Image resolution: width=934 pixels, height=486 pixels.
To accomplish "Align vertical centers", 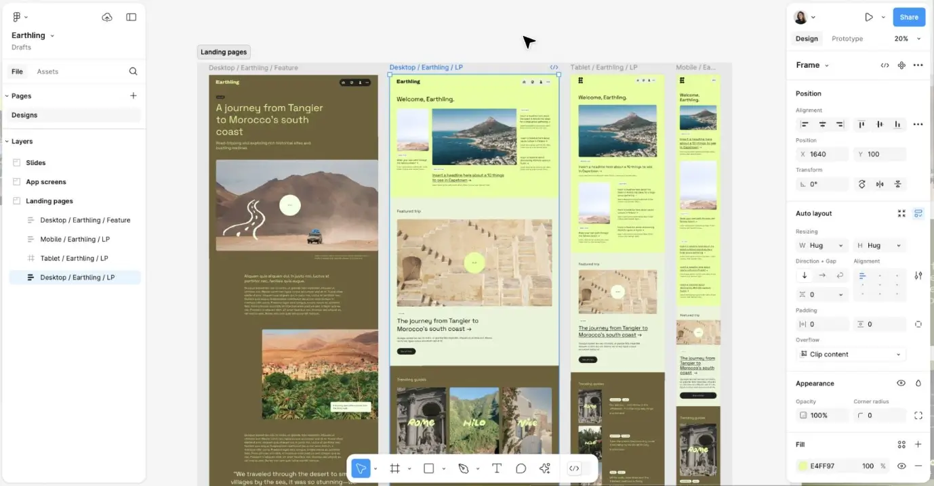I will 880,125.
